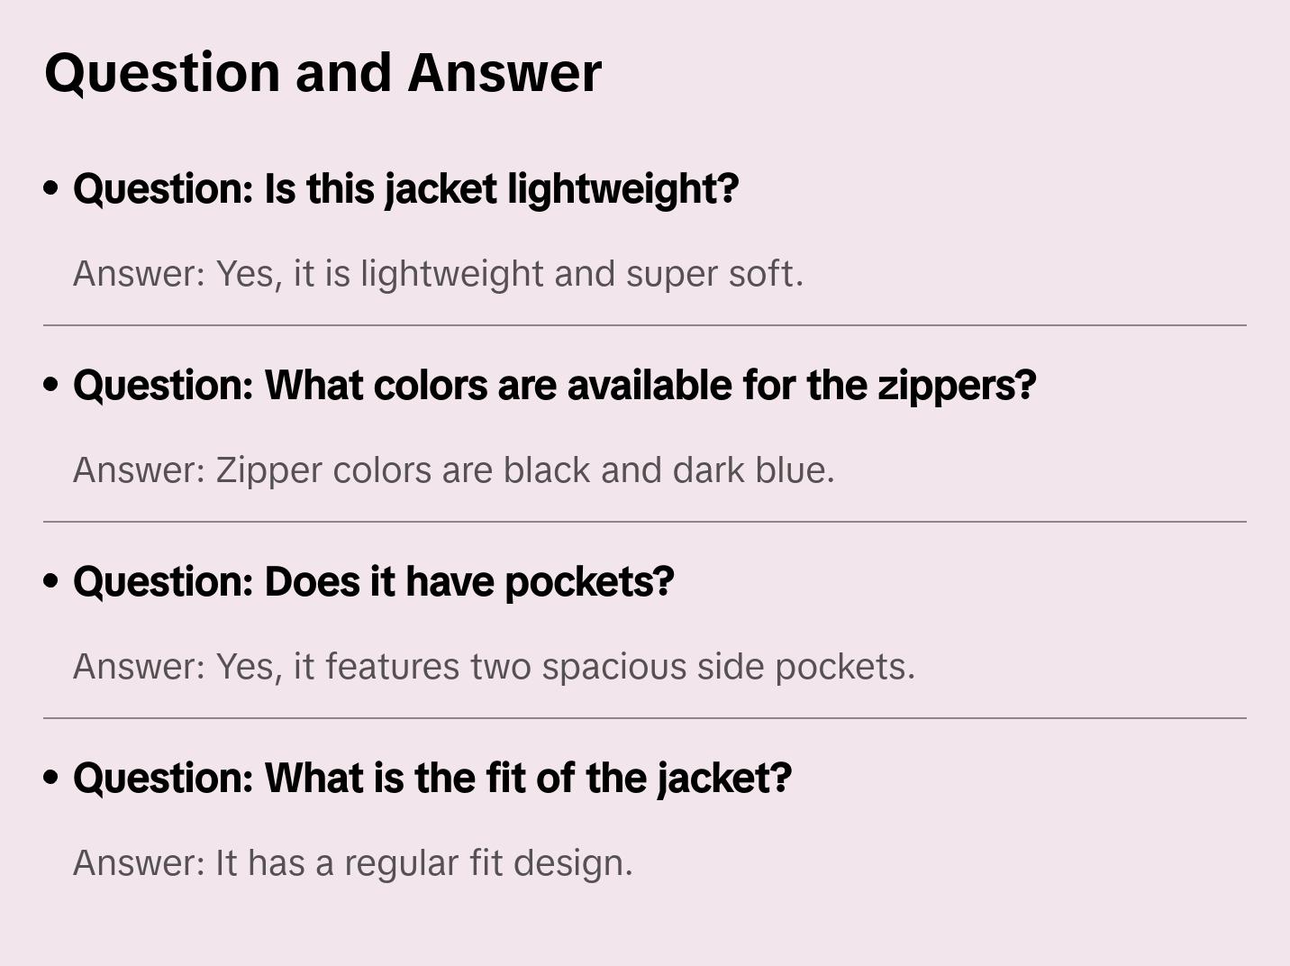Screen dimensions: 1290x966
Task: Click "Answer:" label before "It has a regular"
Action: (140, 863)
